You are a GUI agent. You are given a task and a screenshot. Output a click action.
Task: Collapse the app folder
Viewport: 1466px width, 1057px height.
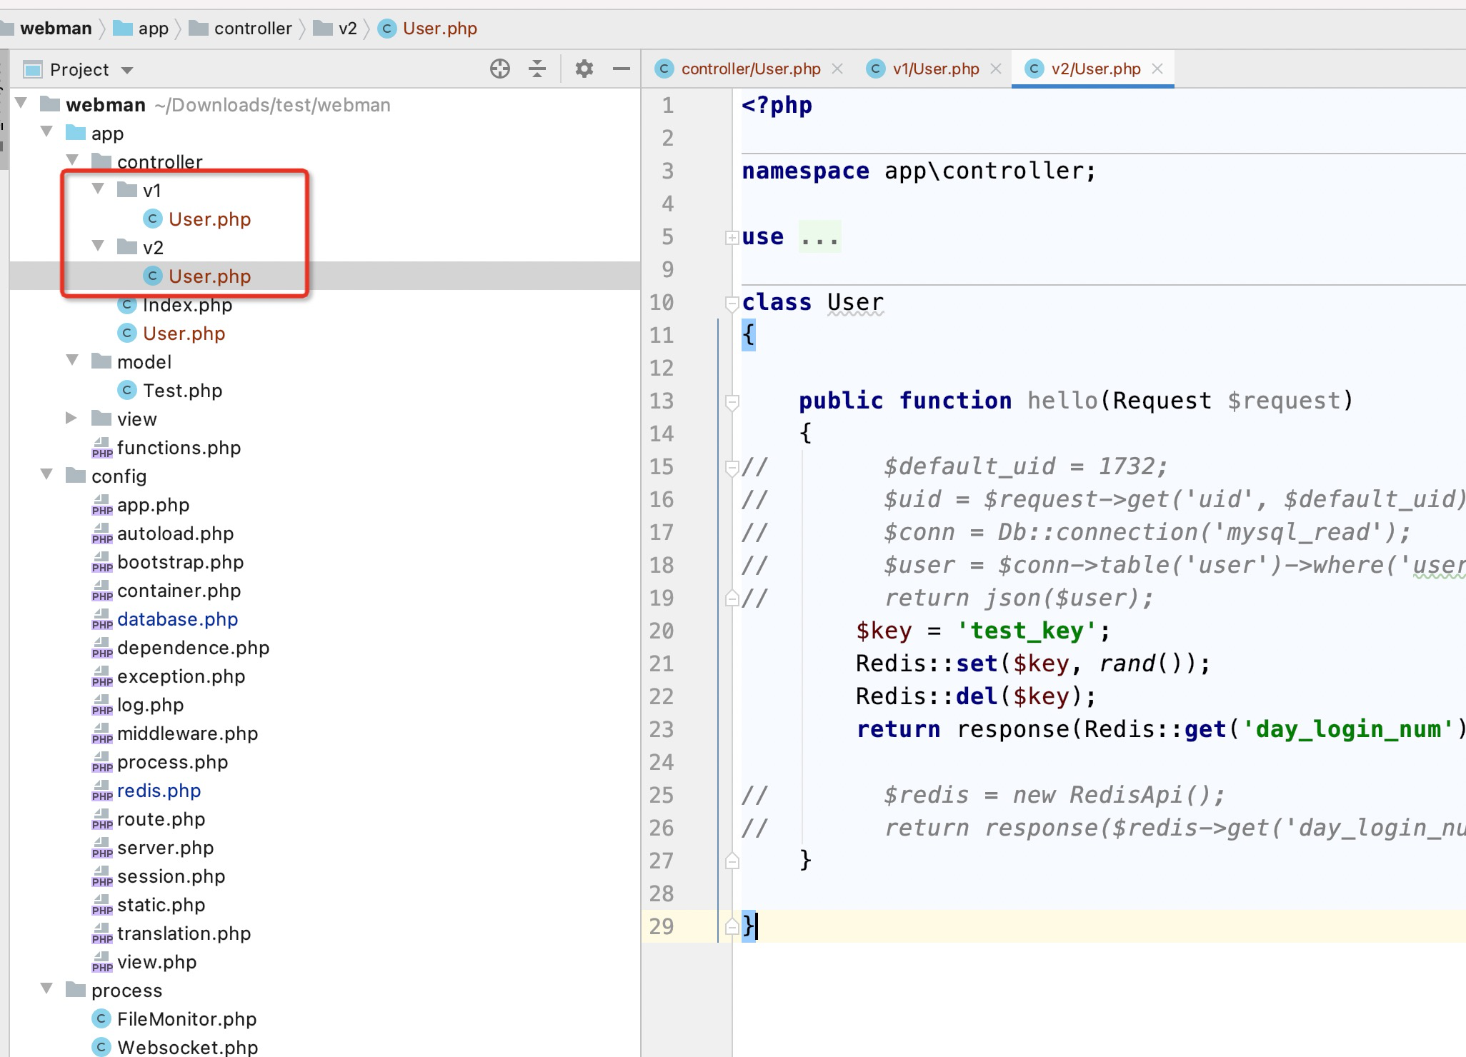tap(47, 131)
